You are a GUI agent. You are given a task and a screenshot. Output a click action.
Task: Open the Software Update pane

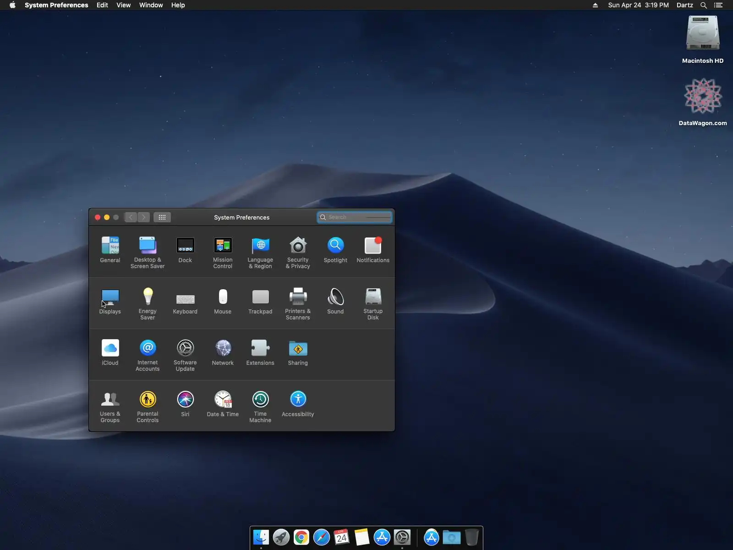tap(185, 355)
